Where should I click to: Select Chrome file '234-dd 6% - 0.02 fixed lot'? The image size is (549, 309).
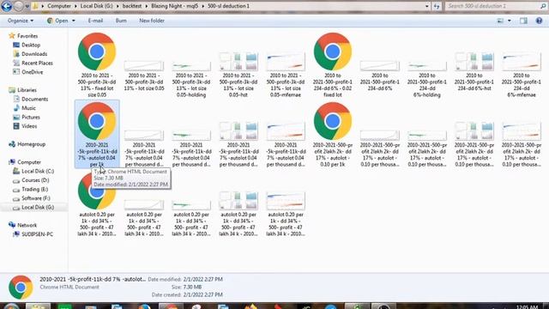(x=333, y=65)
